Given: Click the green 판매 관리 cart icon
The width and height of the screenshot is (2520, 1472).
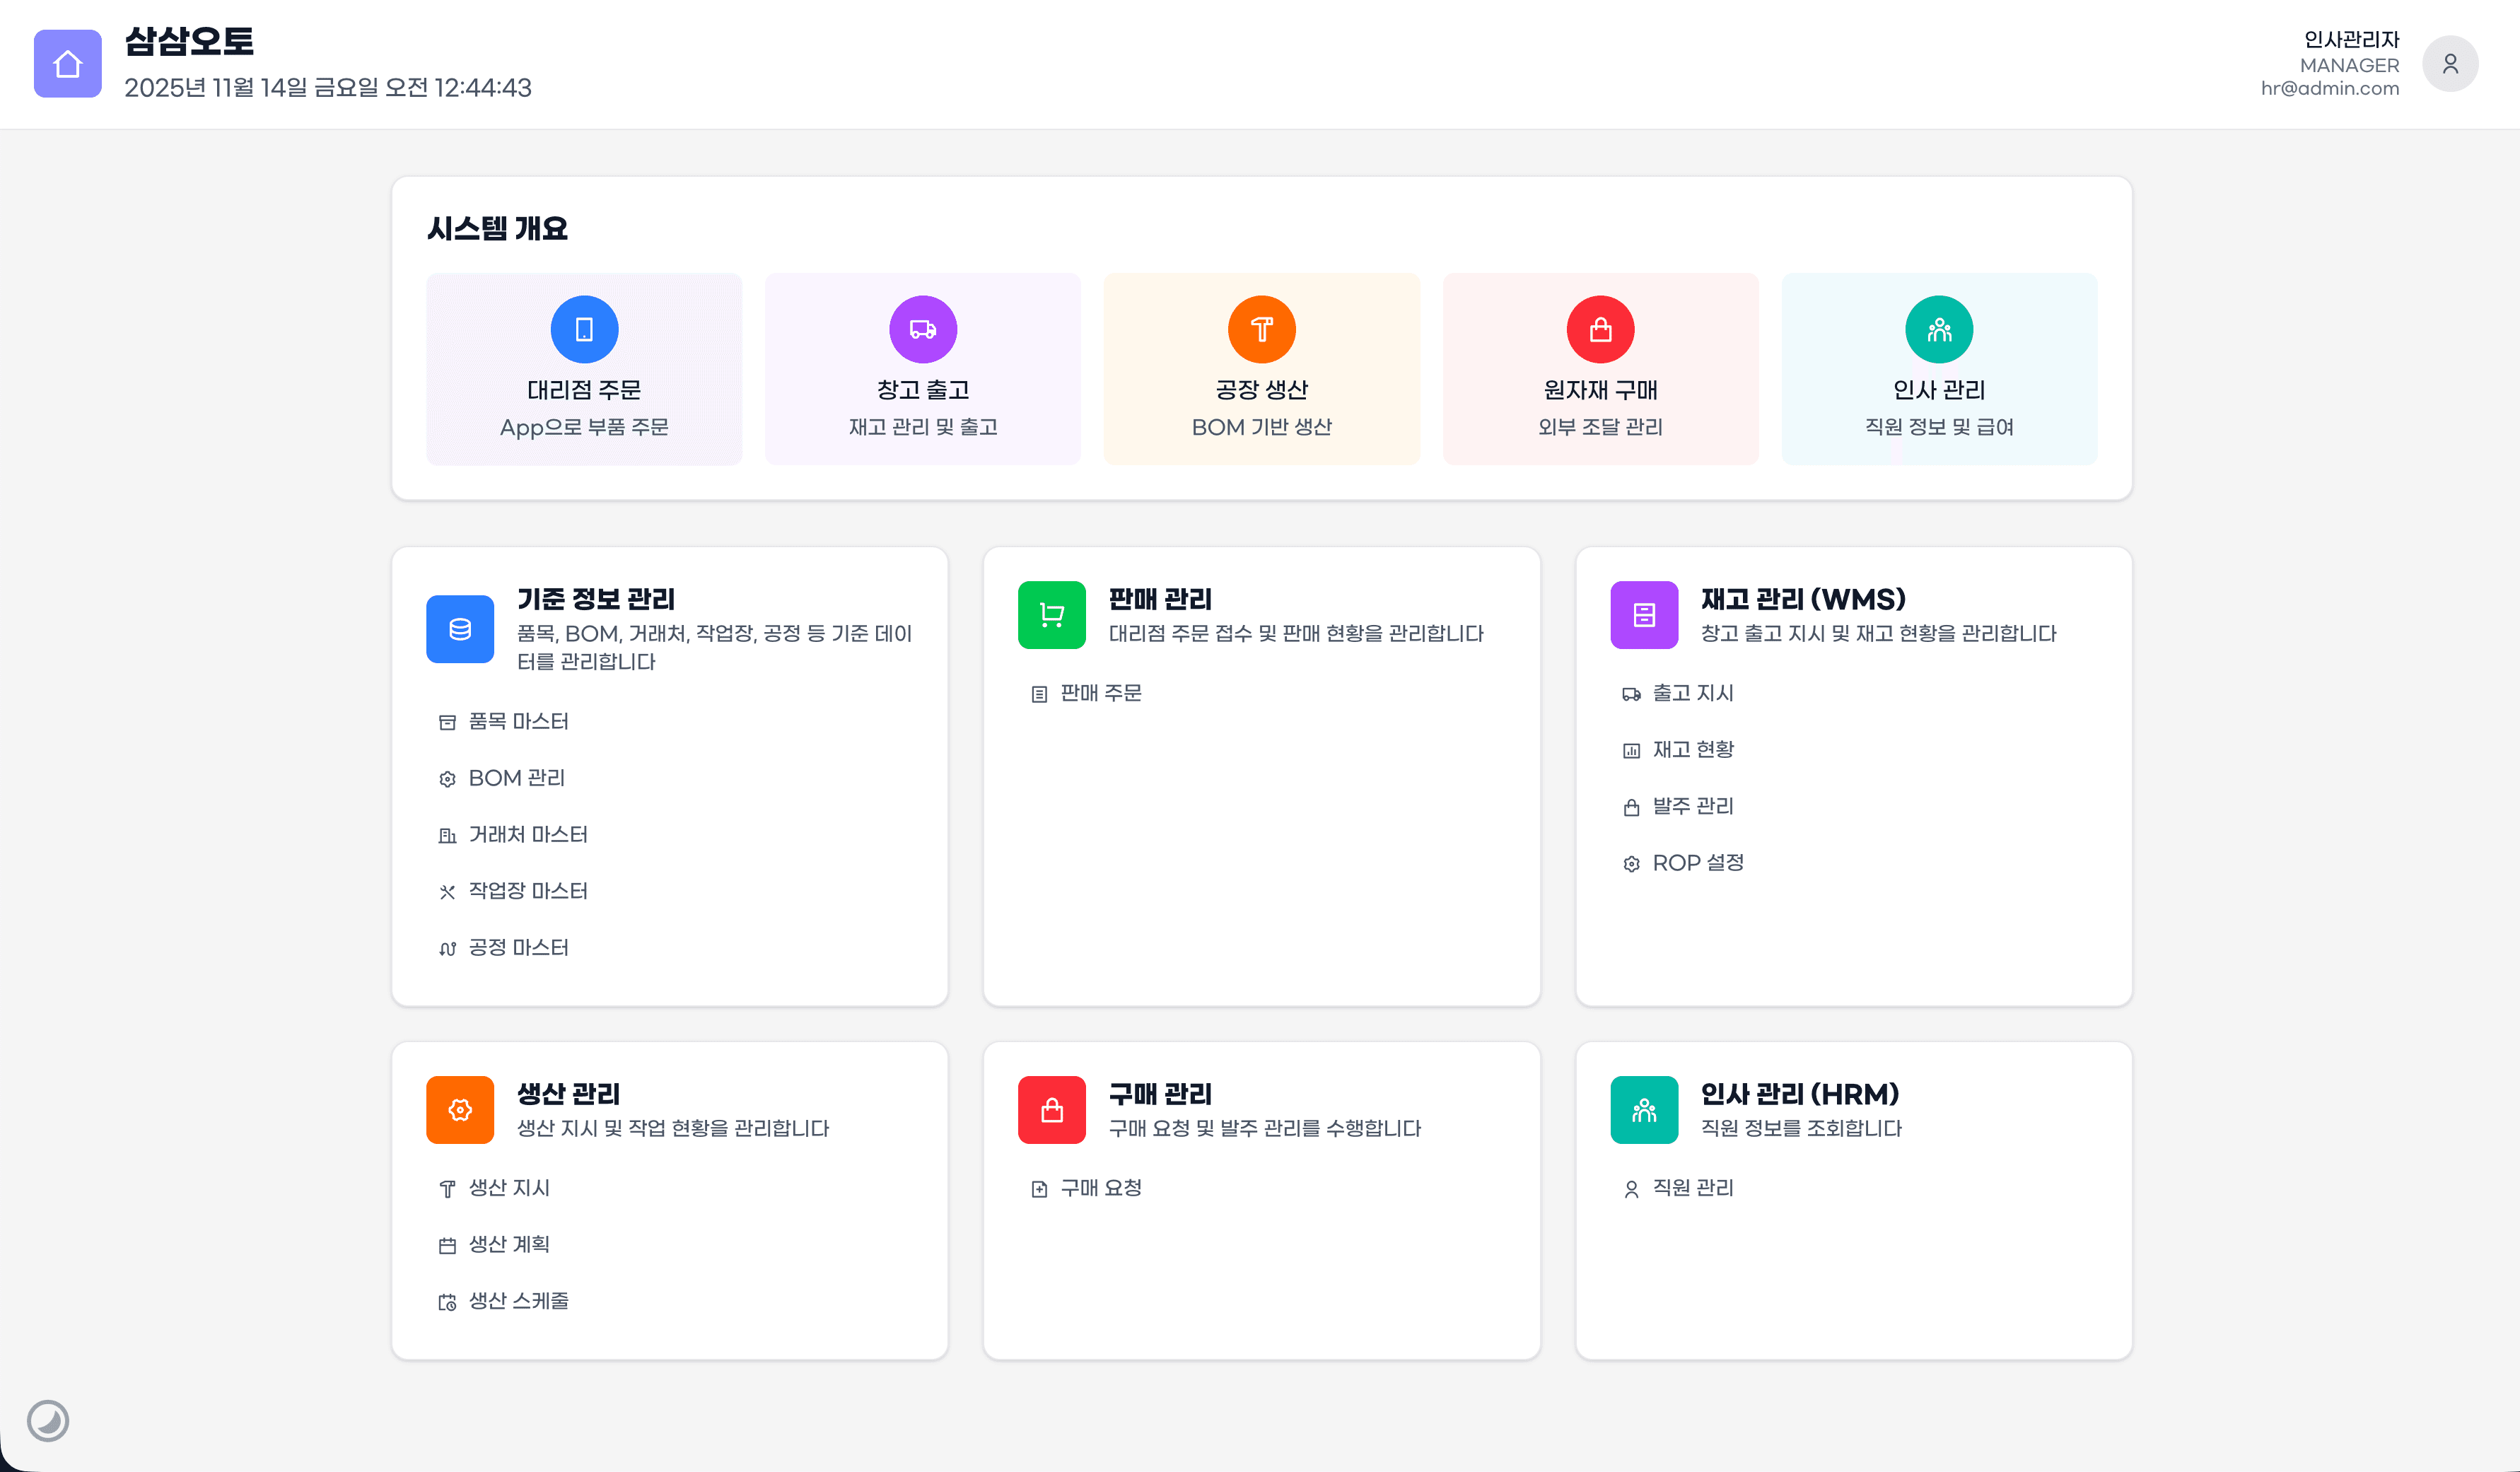Looking at the screenshot, I should [x=1051, y=614].
